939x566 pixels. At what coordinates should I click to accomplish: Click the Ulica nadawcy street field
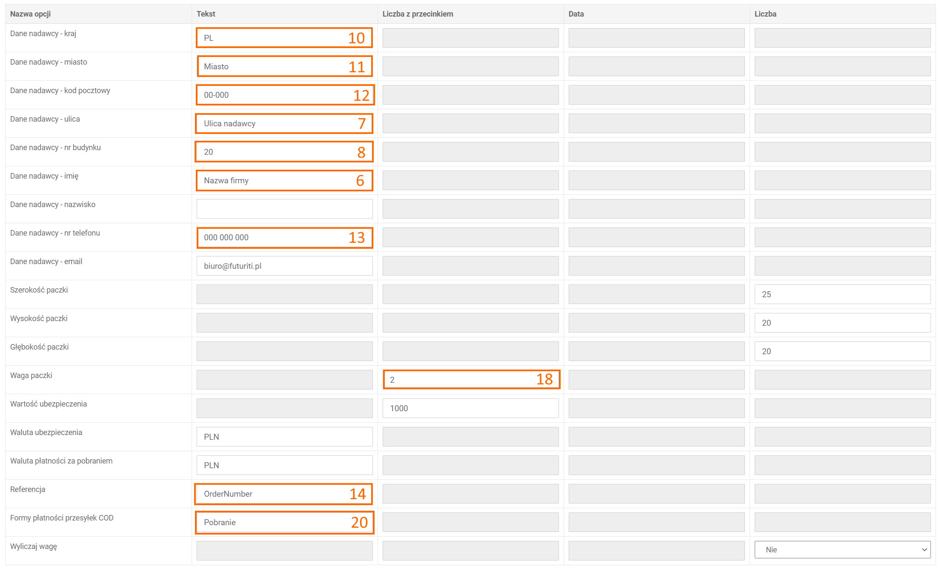[272, 123]
